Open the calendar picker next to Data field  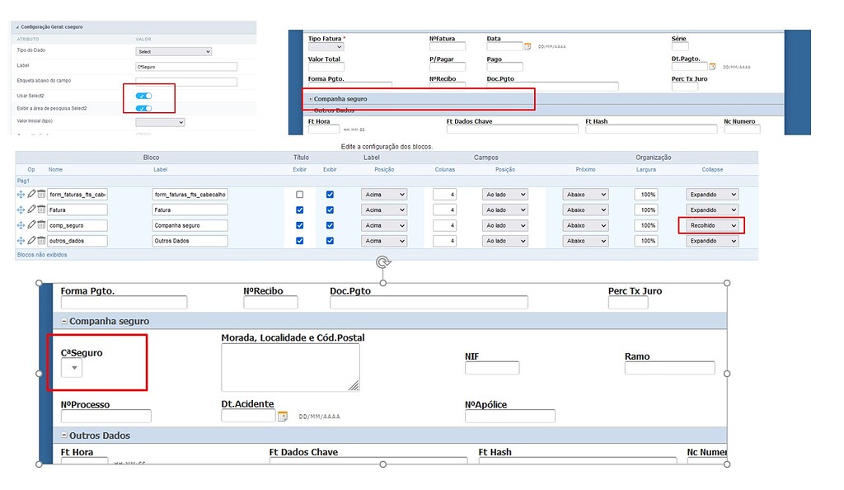527,46
